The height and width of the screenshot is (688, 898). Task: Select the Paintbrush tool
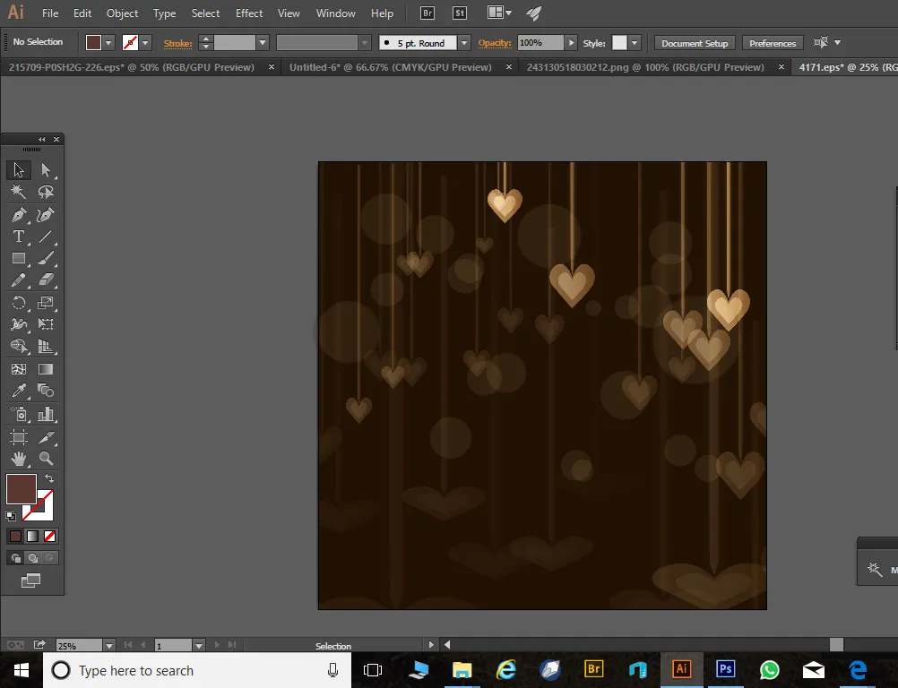(x=46, y=258)
